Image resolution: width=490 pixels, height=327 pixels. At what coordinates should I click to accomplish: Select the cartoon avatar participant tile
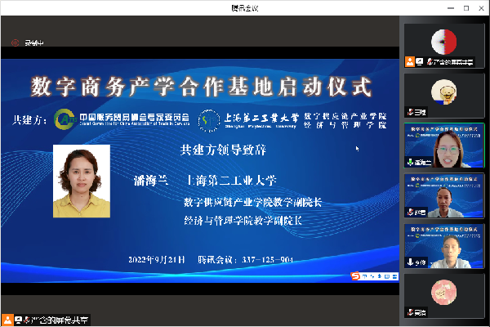coord(443,96)
